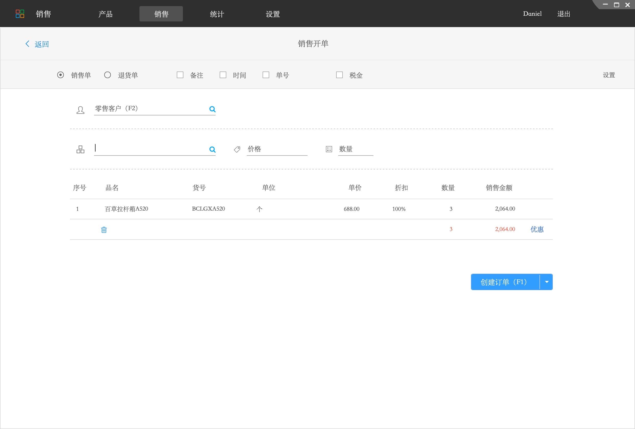This screenshot has width=635, height=429.
Task: Click the 销售开单 page title
Action: (313, 44)
